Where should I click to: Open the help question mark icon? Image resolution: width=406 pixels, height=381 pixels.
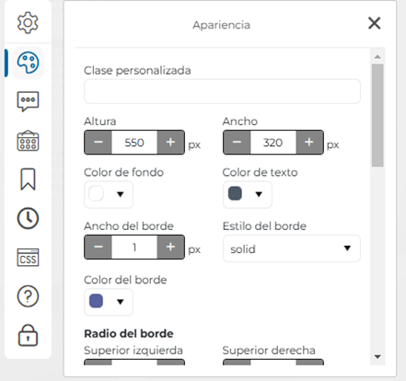coord(28,296)
